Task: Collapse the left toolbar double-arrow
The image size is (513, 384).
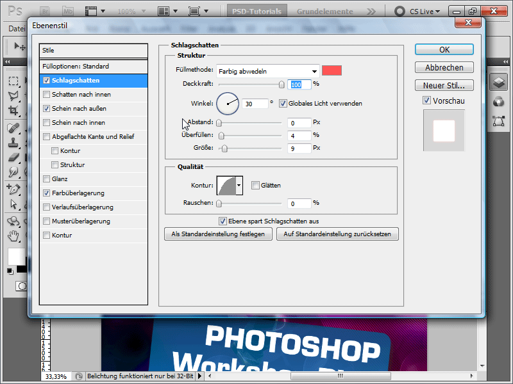Action: tap(8, 61)
